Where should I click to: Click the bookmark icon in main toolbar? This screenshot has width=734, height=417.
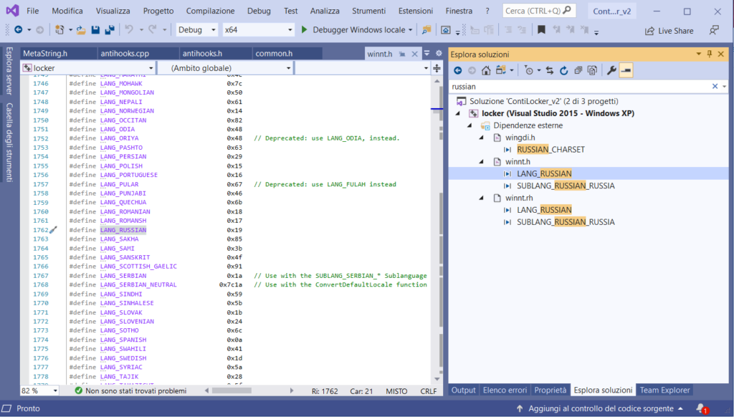coord(541,30)
